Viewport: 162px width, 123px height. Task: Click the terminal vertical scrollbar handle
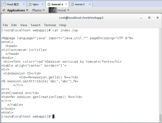[x=160, y=118]
